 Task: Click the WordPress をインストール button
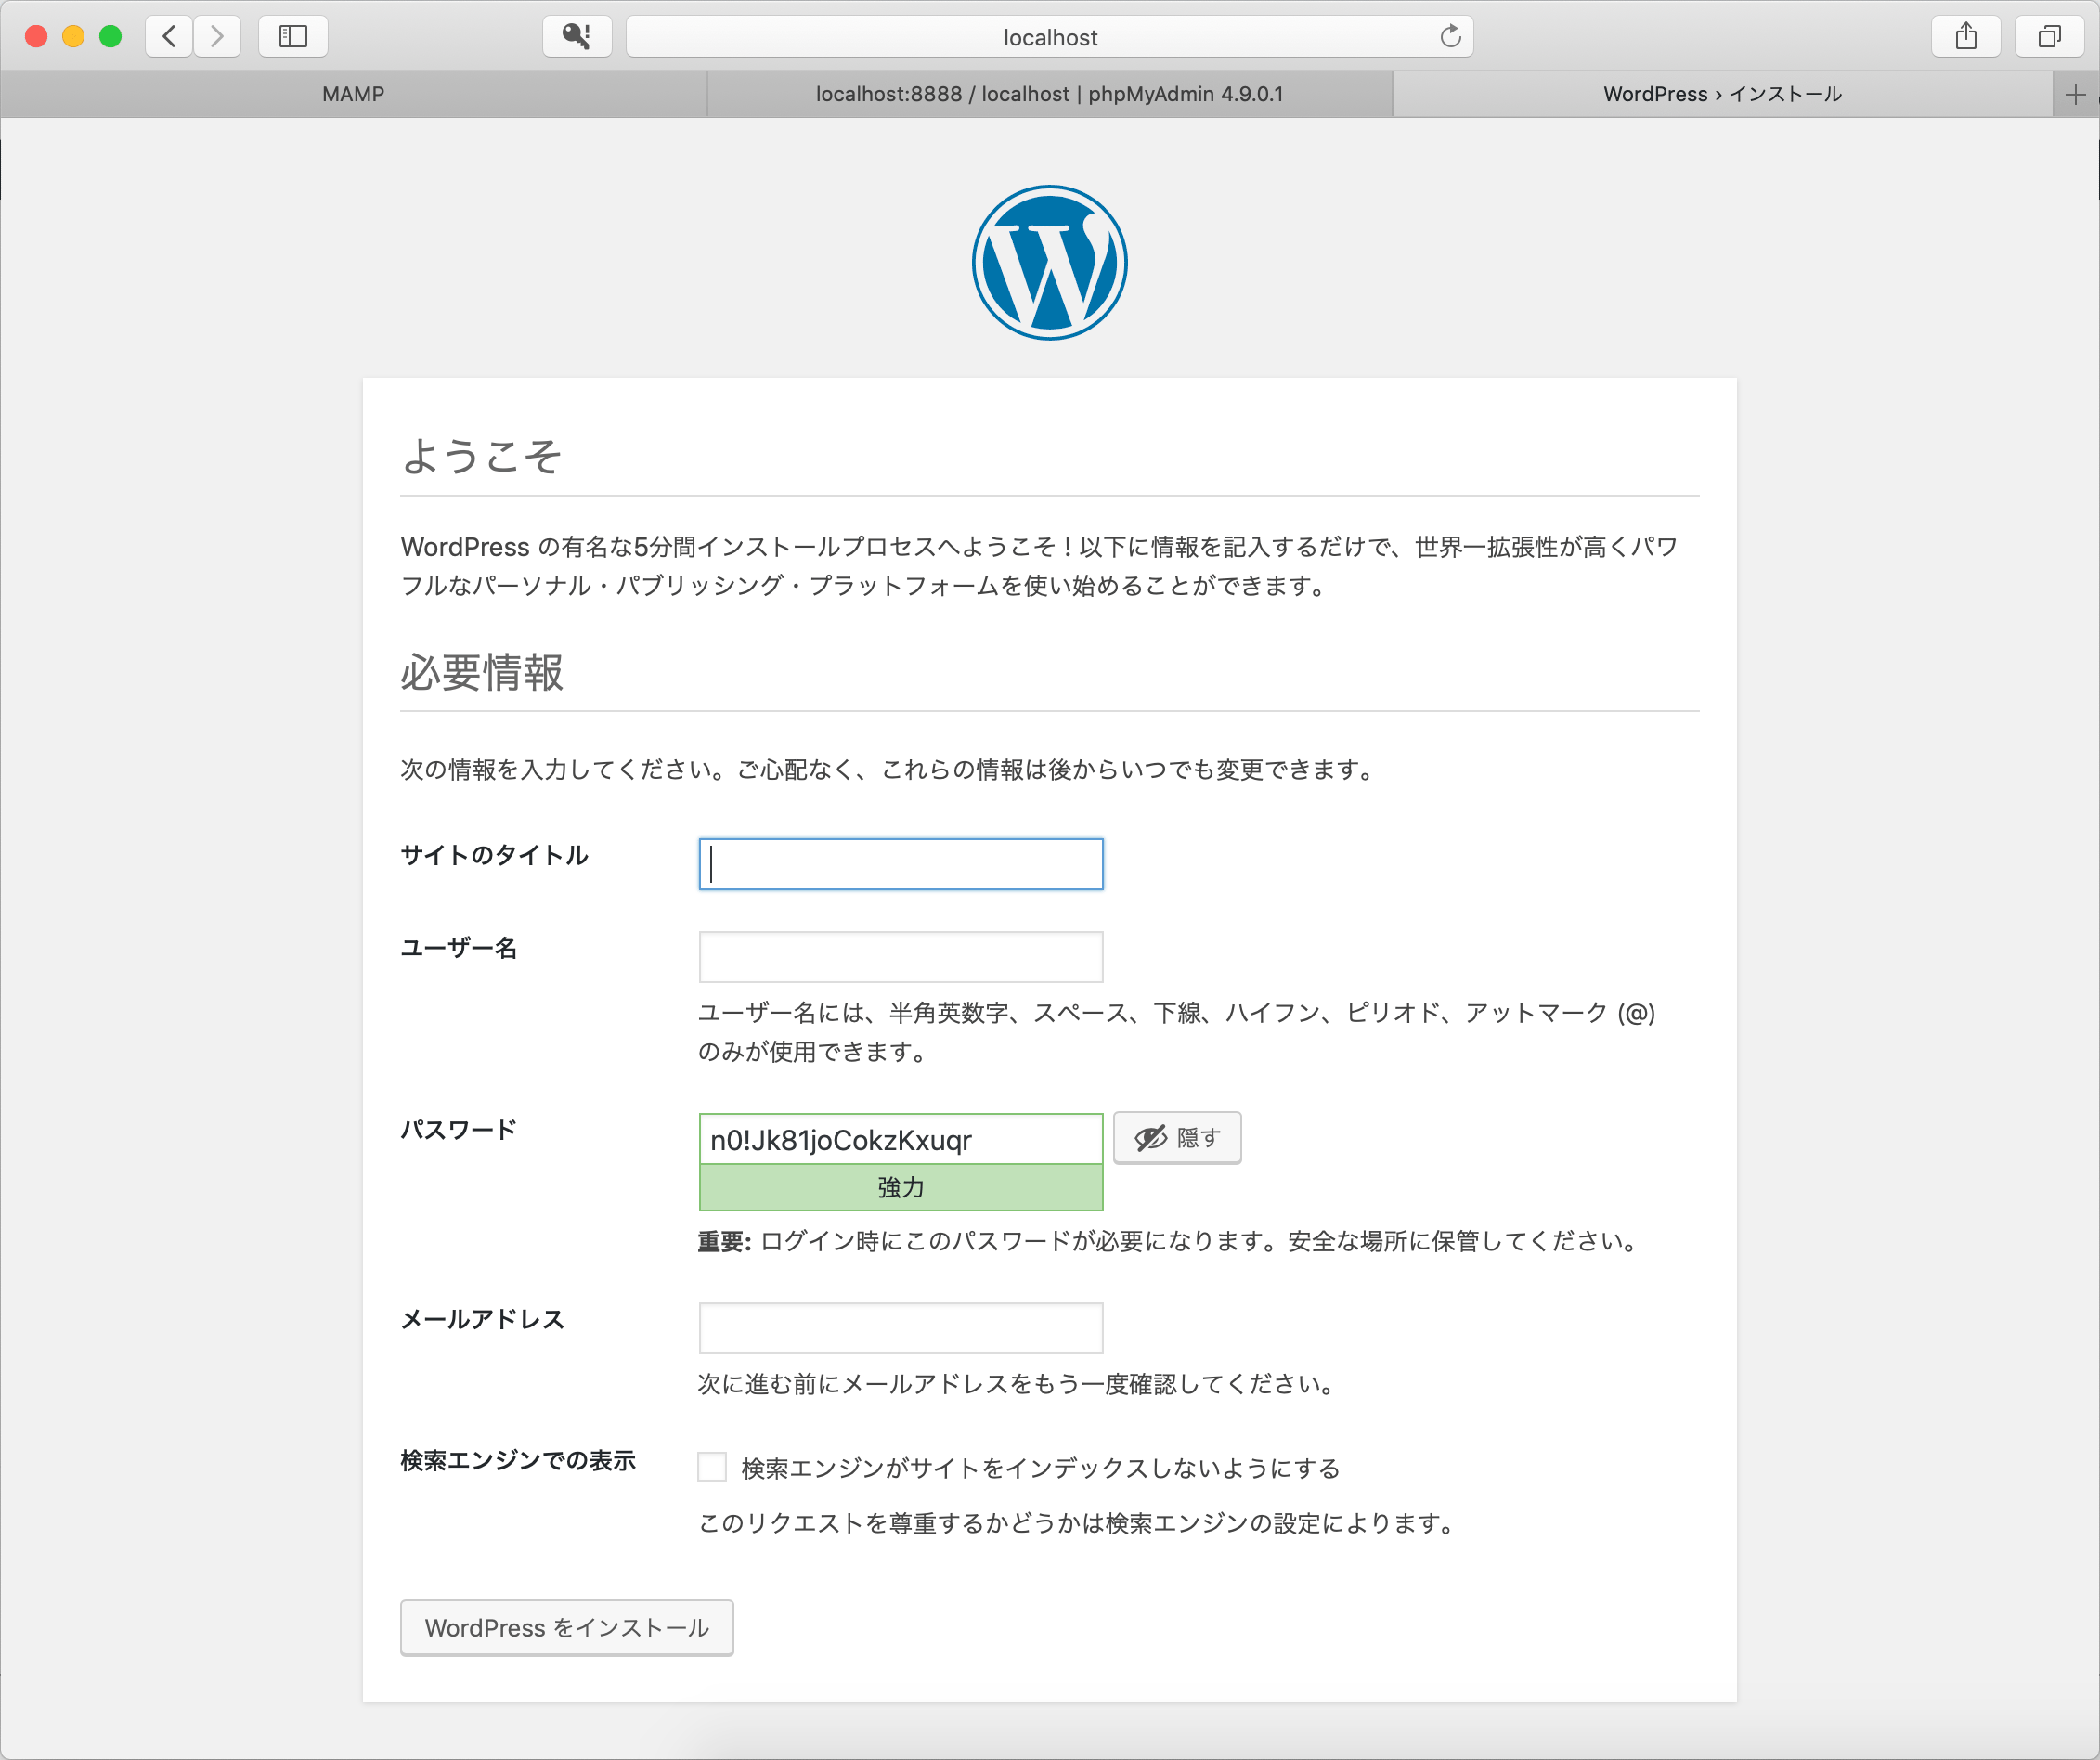coord(567,1628)
